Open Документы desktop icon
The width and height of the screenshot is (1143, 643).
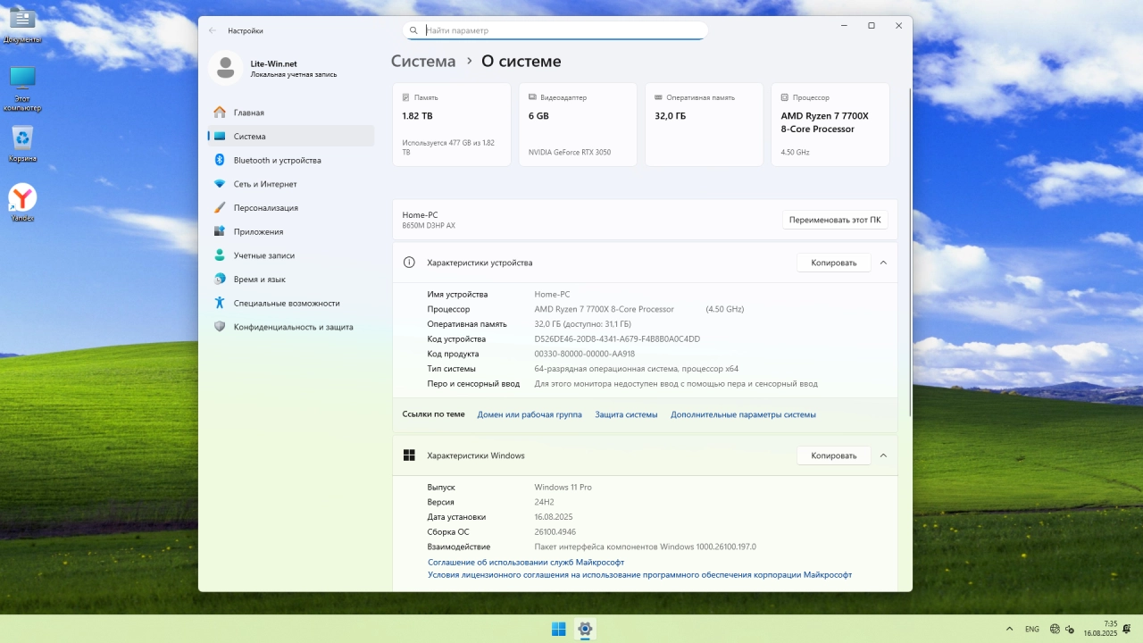[x=21, y=26]
